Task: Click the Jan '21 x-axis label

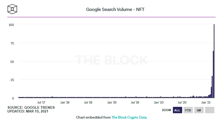Action: [205, 102]
